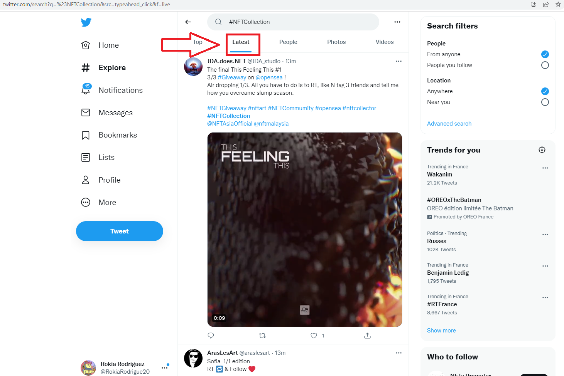Click the back arrow beside the search box
Image resolution: width=564 pixels, height=376 pixels.
(x=188, y=22)
